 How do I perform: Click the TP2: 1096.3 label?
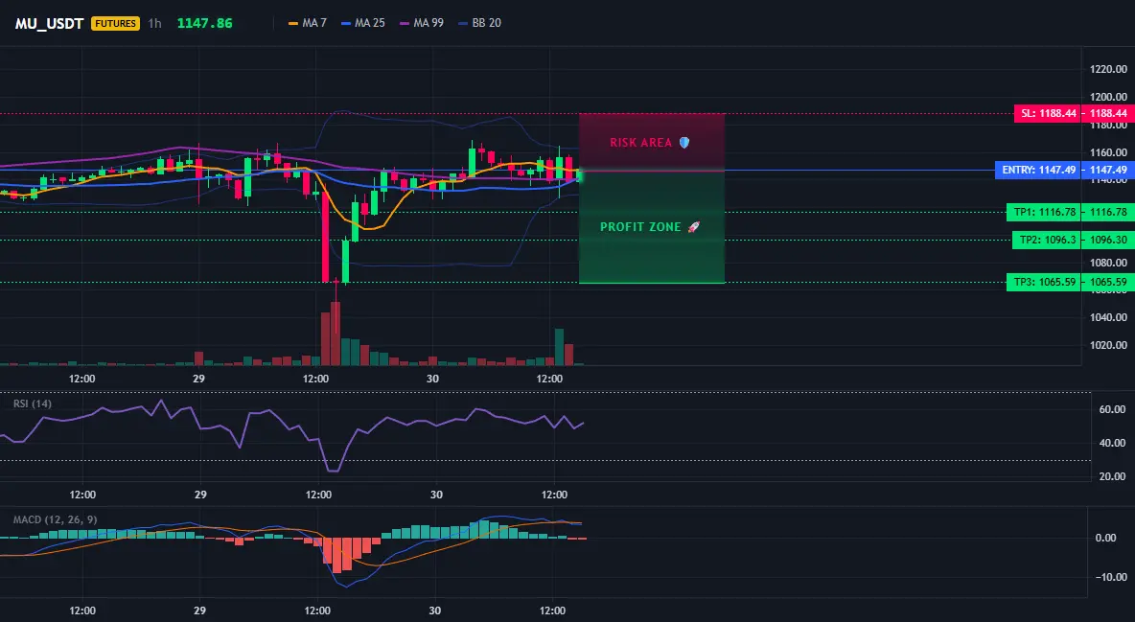pyautogui.click(x=1046, y=240)
